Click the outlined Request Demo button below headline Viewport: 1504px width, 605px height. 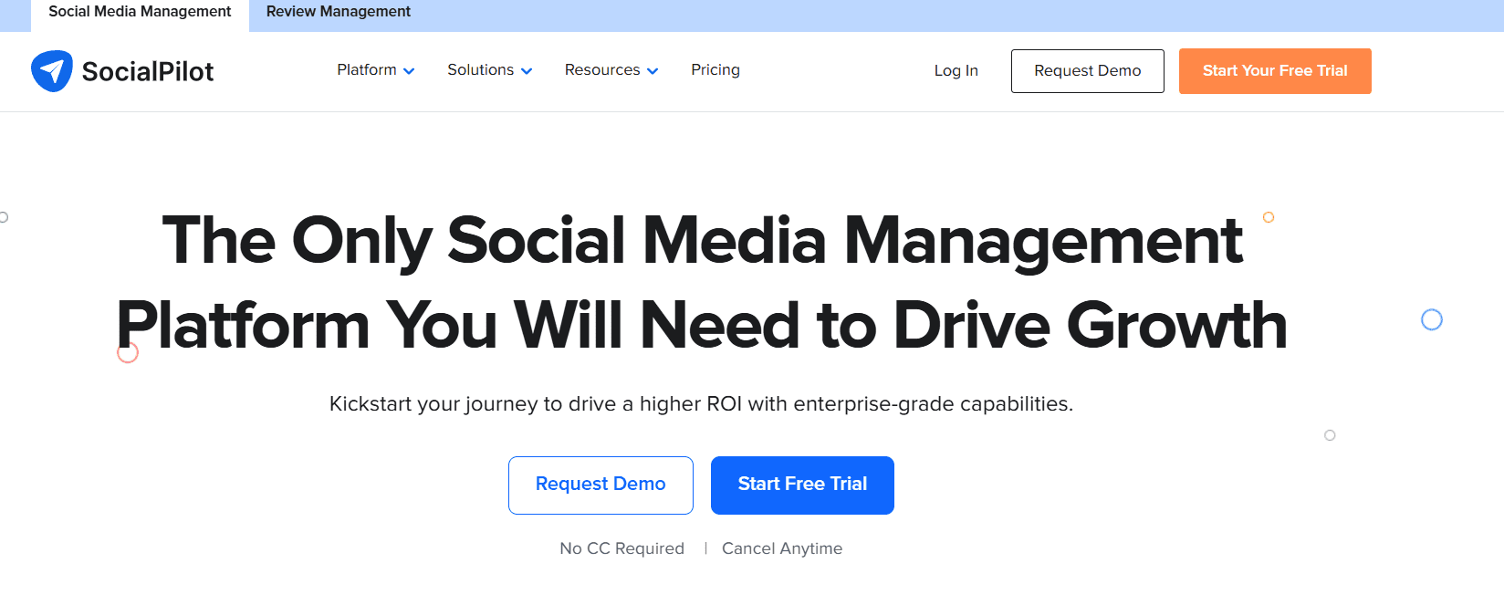coord(600,485)
